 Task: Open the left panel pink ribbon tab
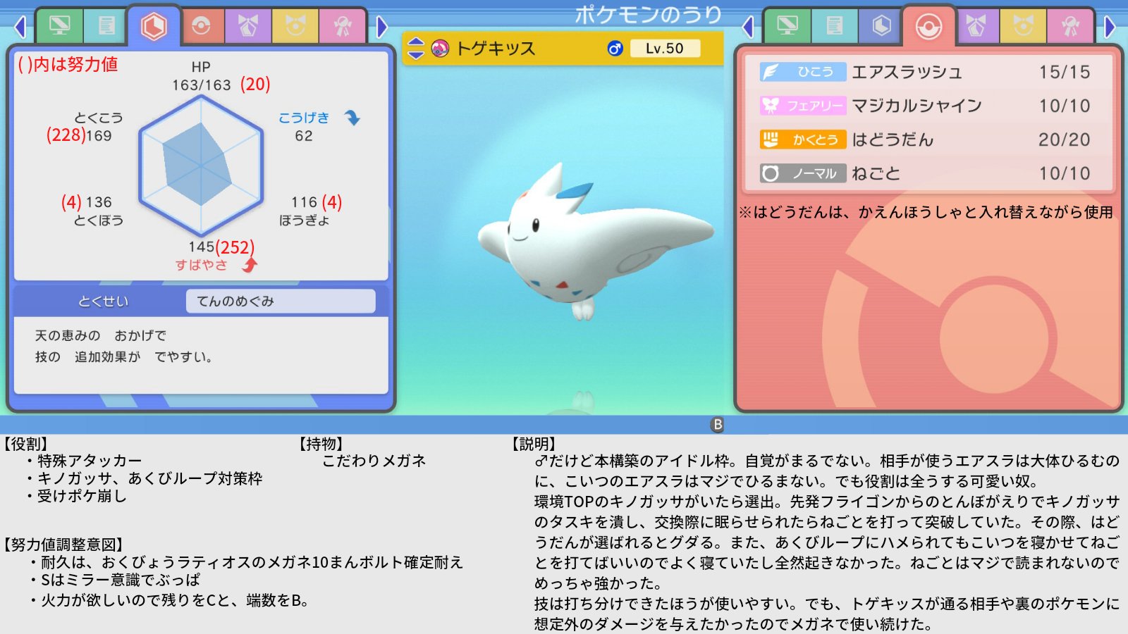pos(343,26)
